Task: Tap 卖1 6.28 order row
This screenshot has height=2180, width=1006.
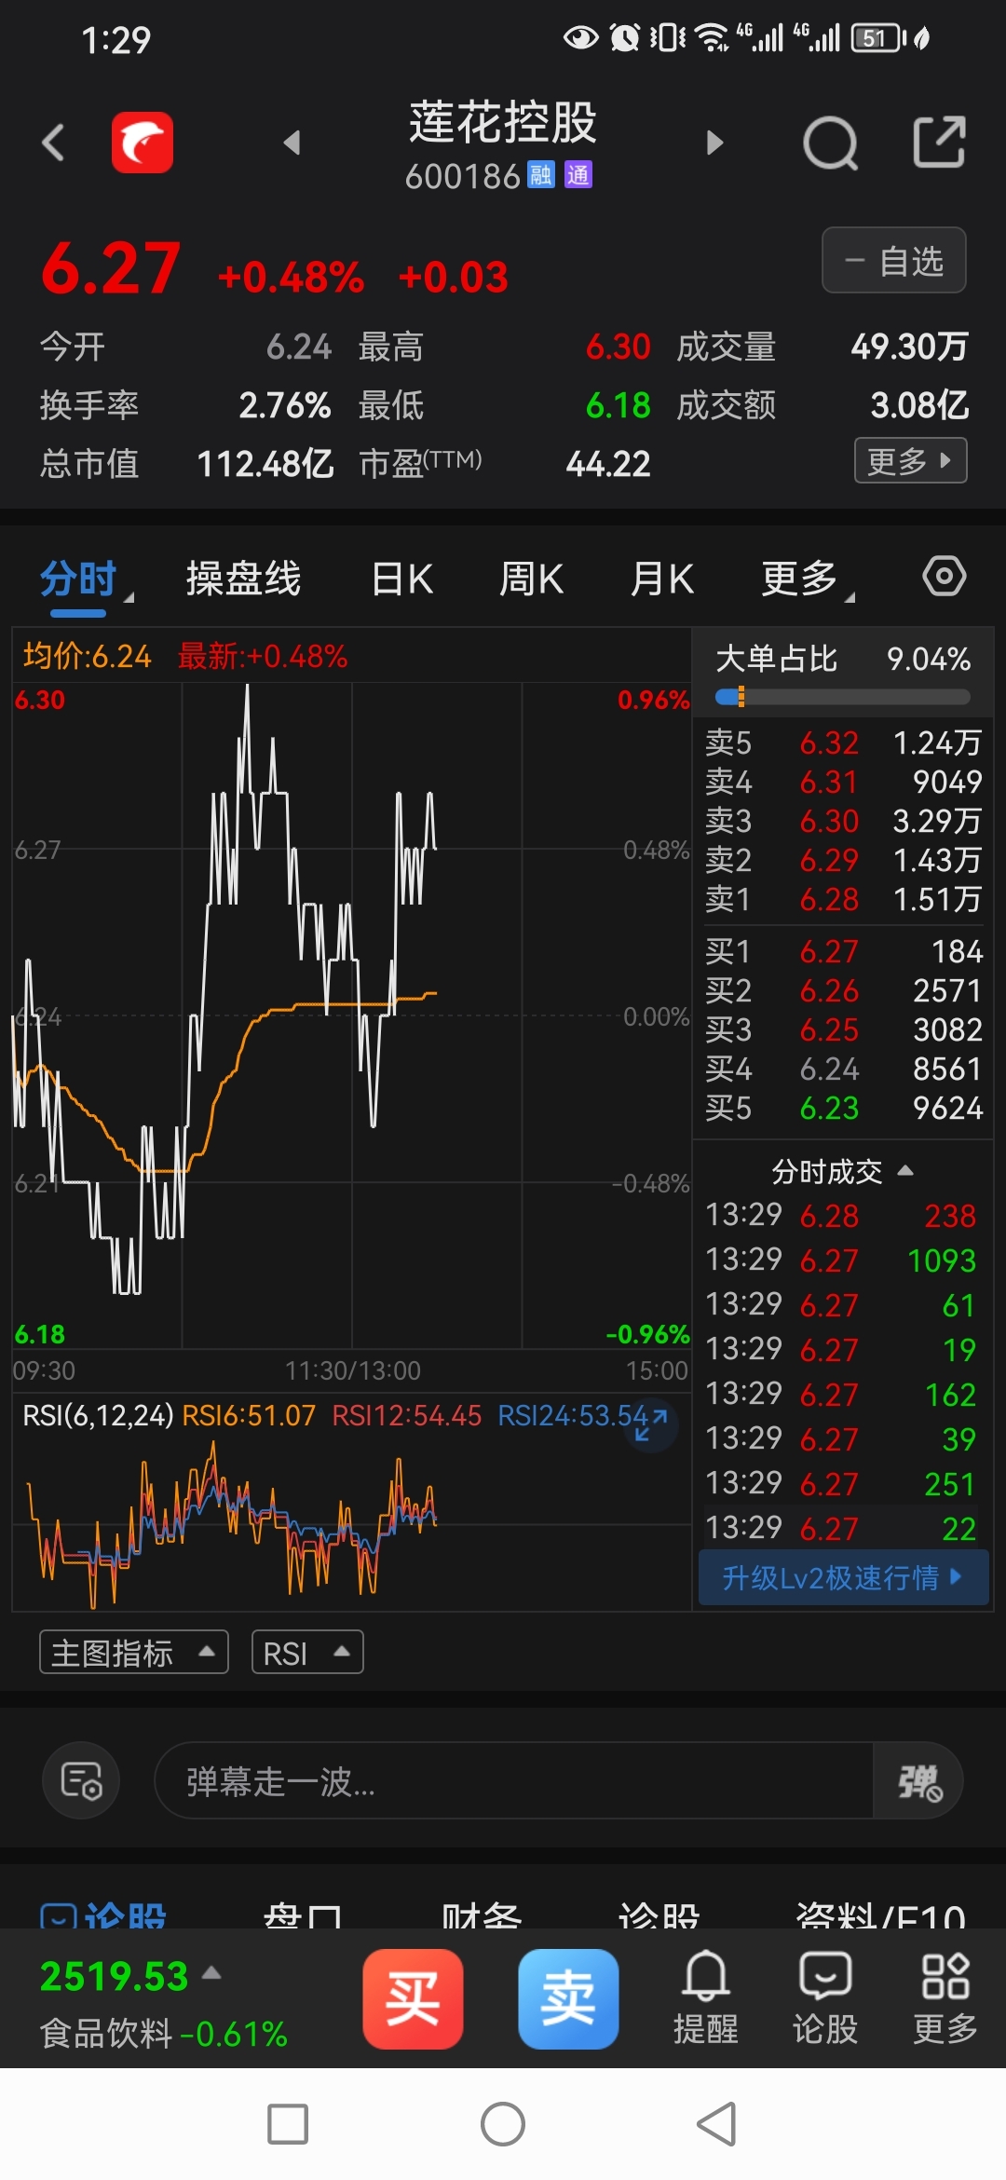Action: click(843, 899)
